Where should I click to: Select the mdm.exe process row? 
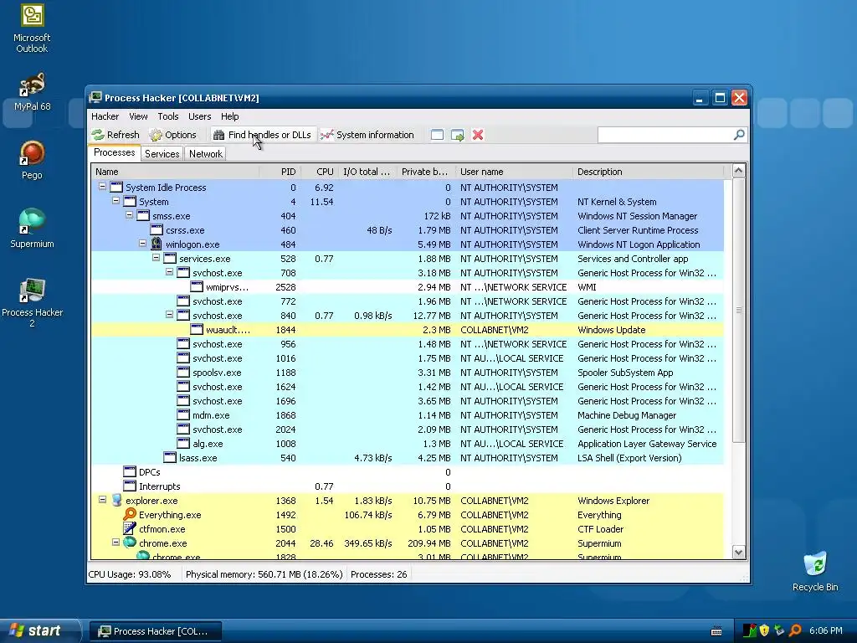[x=408, y=415]
